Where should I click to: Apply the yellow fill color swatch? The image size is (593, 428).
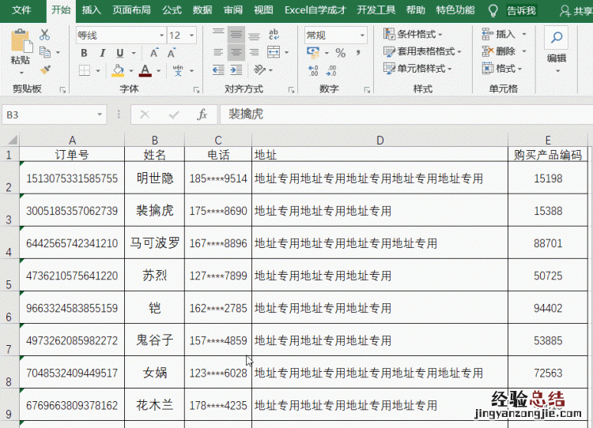point(118,70)
